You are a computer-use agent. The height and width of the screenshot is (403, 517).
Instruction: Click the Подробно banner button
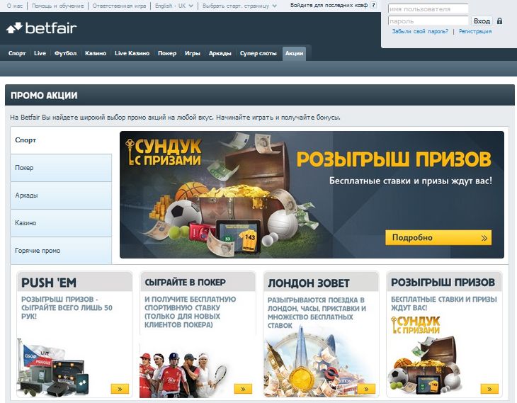tap(438, 238)
